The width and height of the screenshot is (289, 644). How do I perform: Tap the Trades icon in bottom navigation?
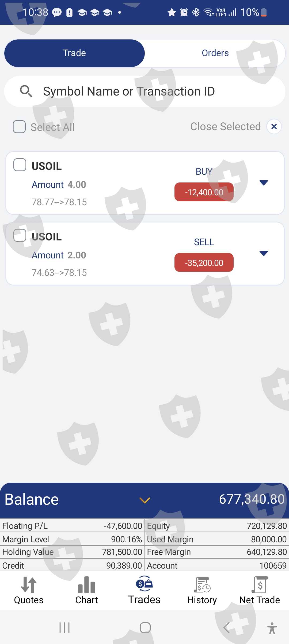(144, 584)
